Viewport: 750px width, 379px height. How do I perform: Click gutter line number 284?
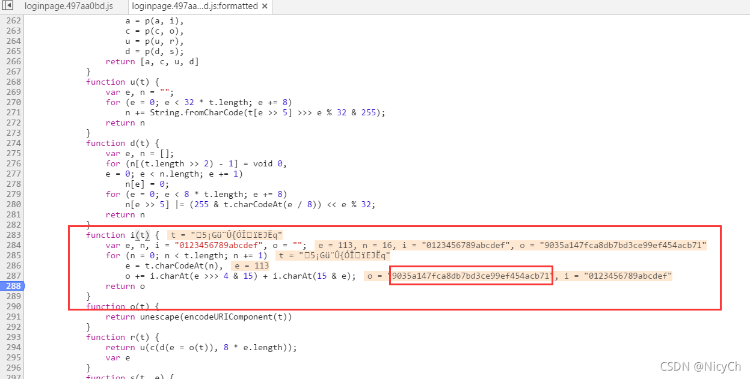[x=13, y=245]
